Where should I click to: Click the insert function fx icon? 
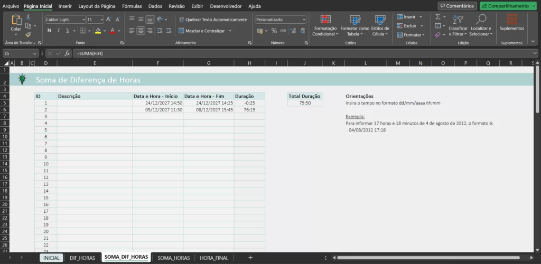[67, 53]
